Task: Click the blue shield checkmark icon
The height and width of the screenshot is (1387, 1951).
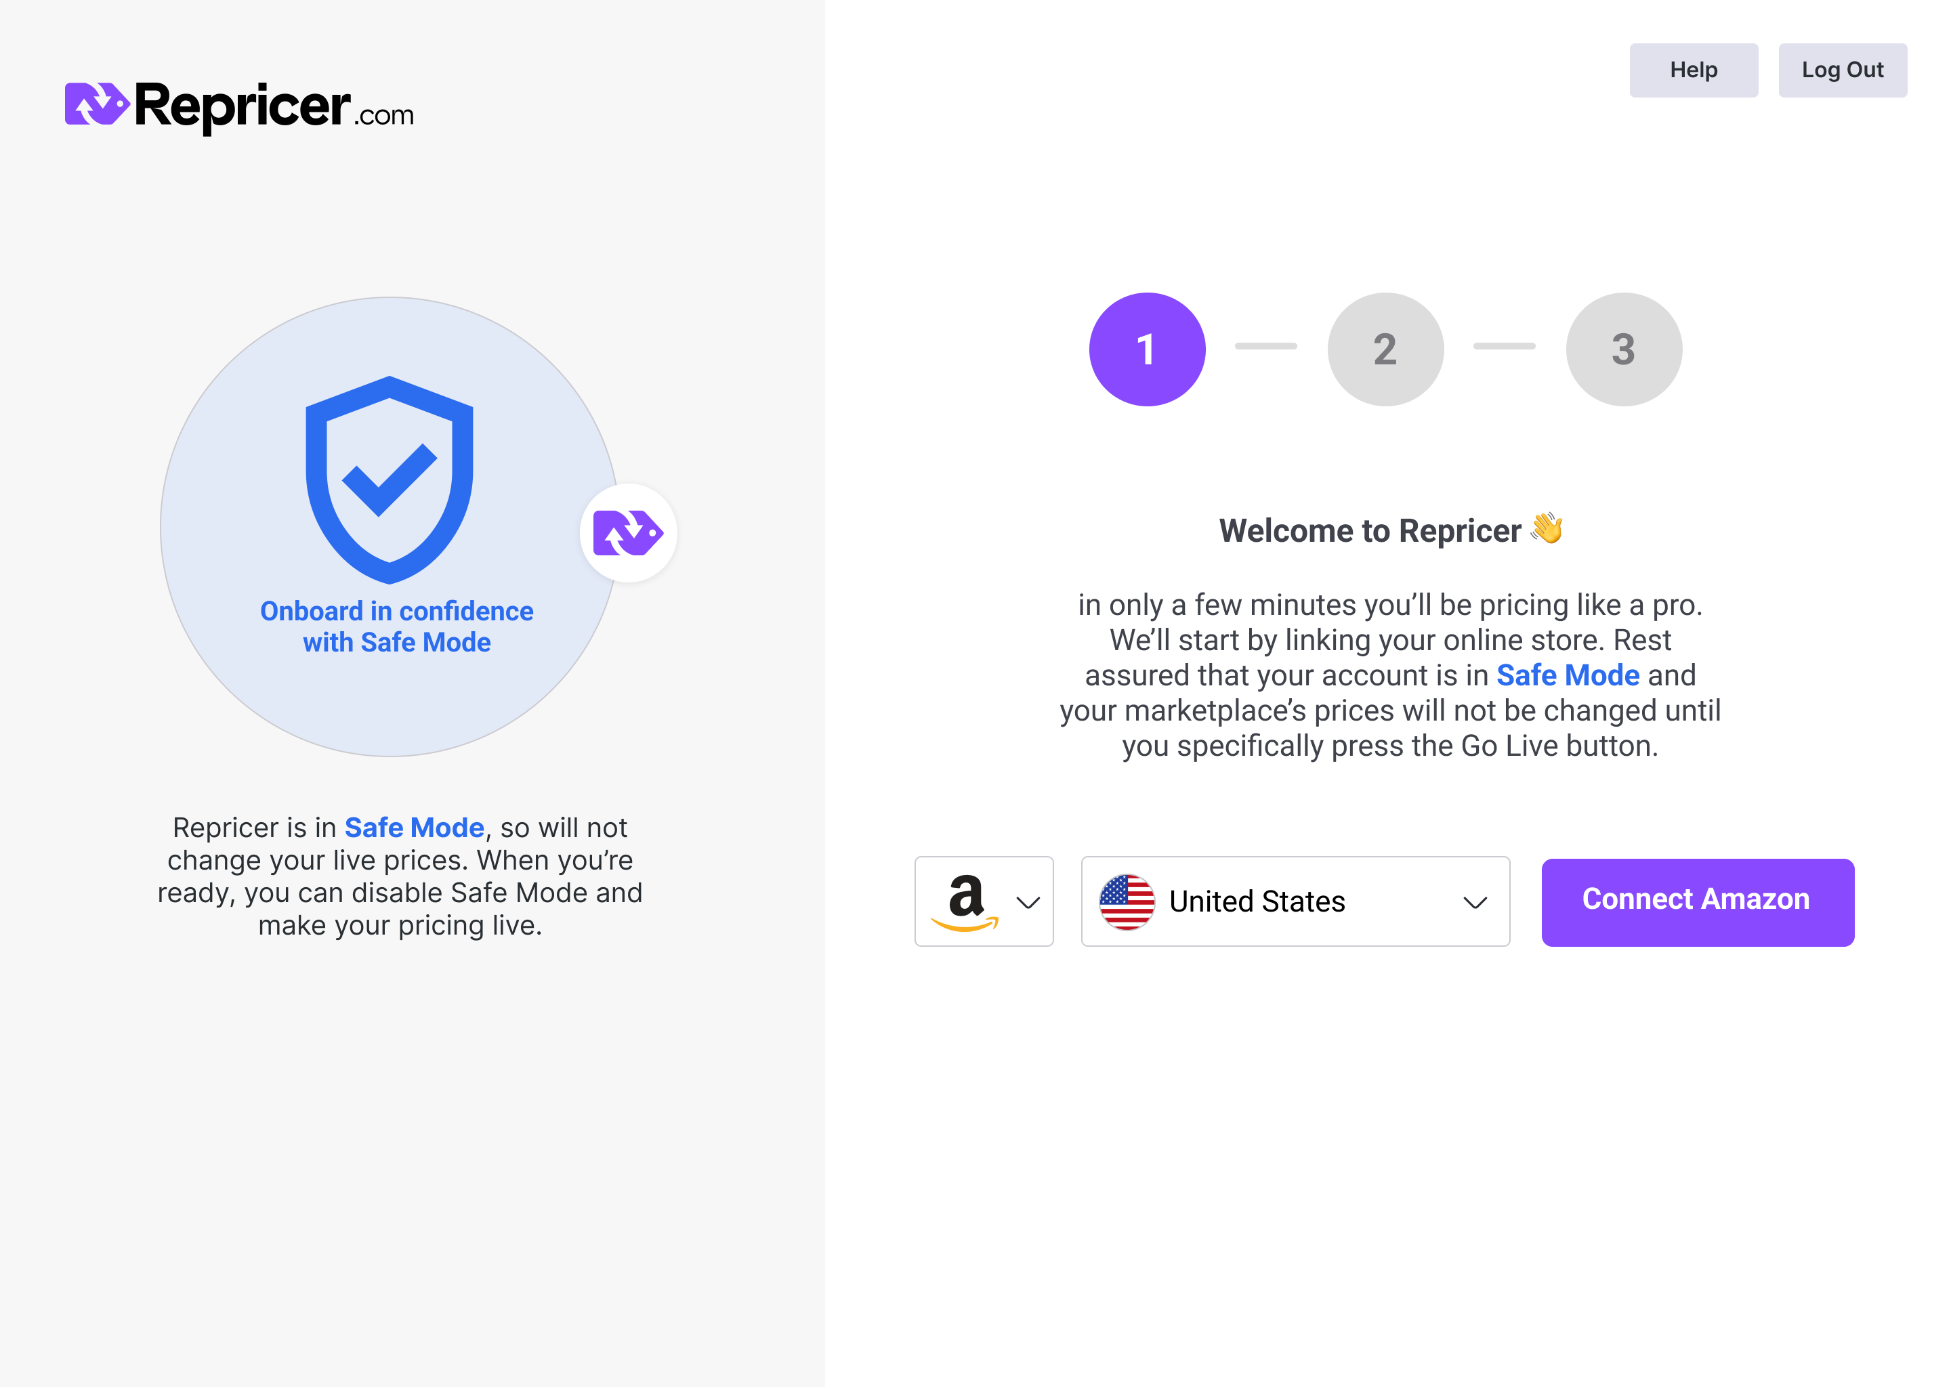Action: [x=390, y=479]
